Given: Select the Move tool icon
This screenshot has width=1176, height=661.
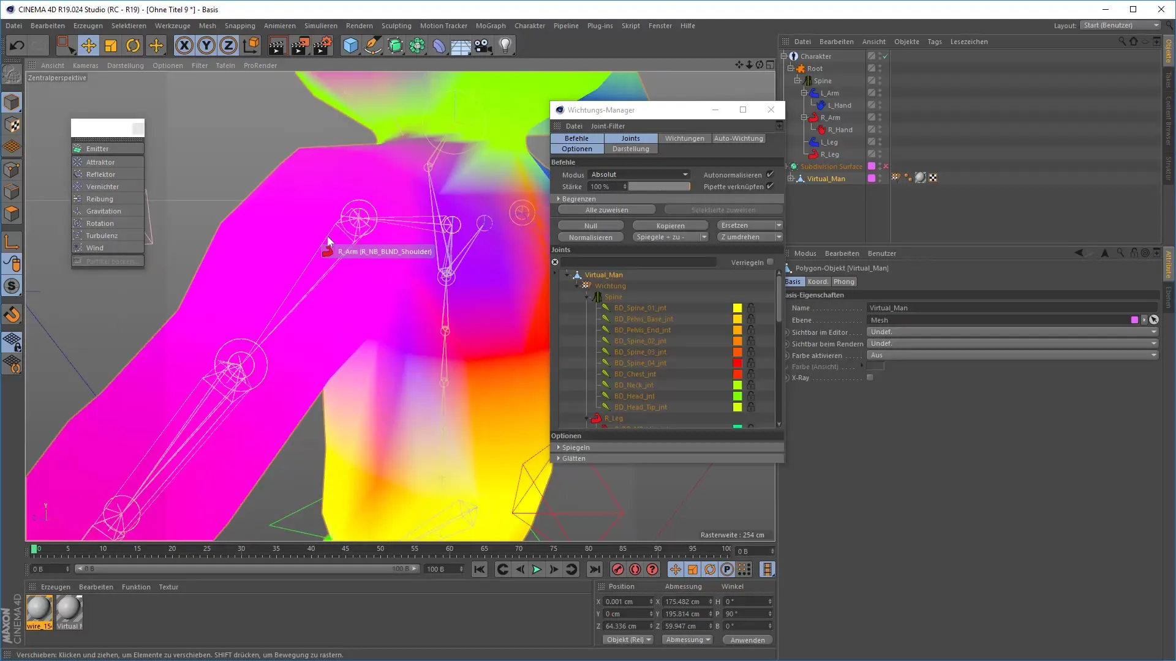Looking at the screenshot, I should click(x=89, y=45).
